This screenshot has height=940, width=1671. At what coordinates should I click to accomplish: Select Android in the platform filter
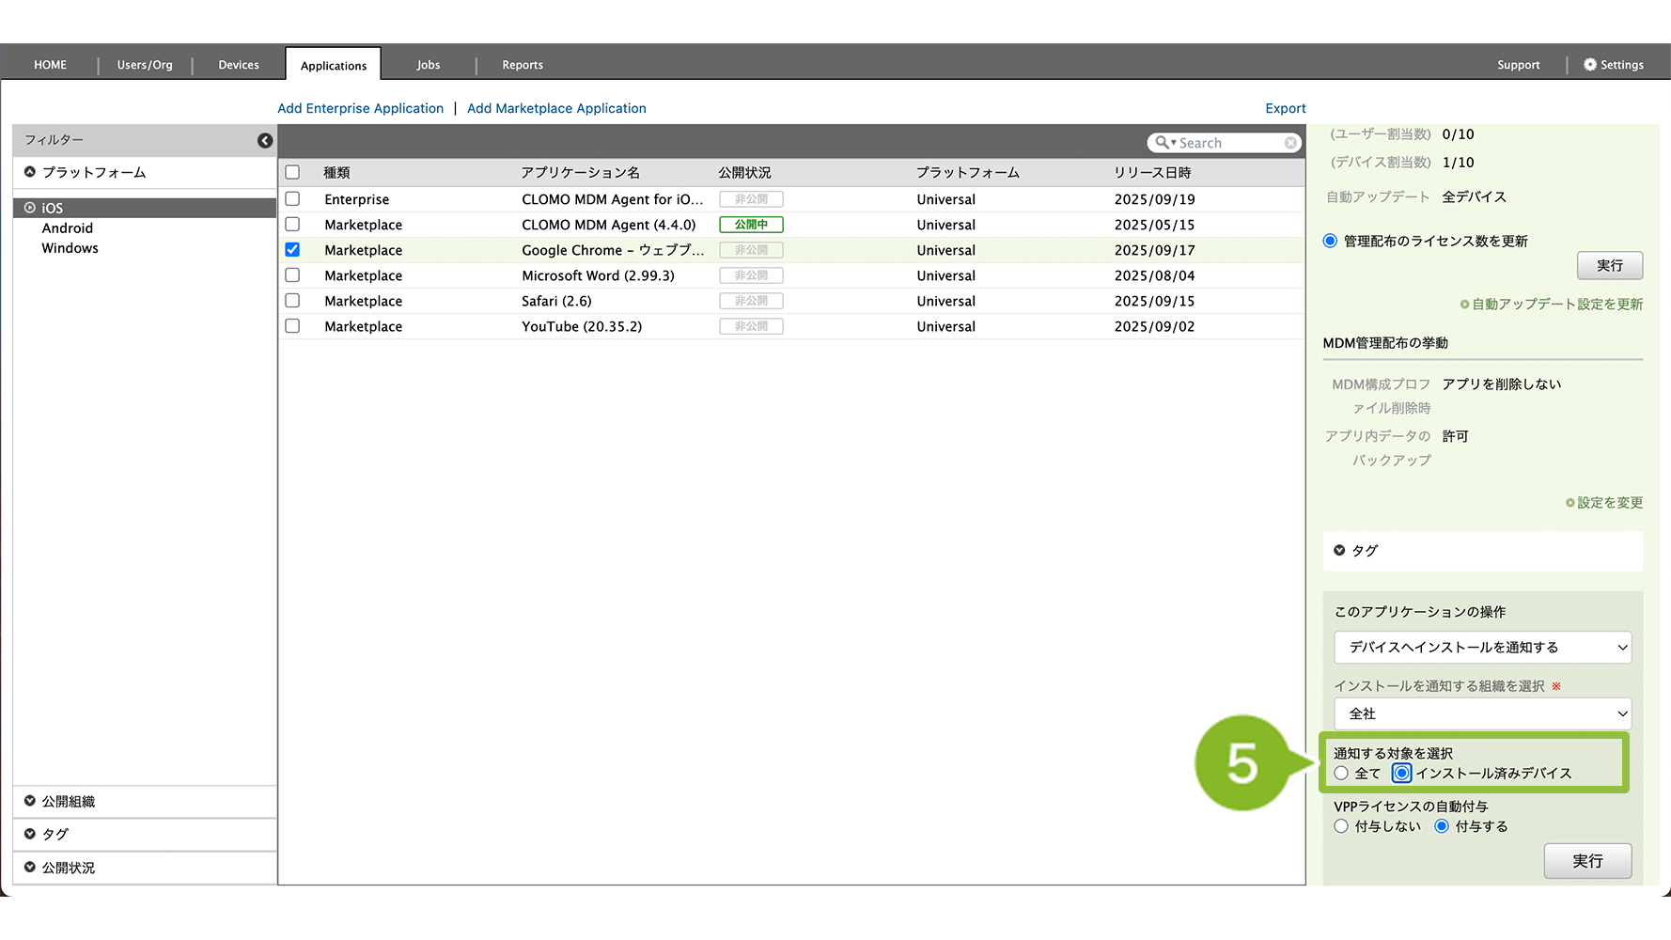click(x=68, y=228)
